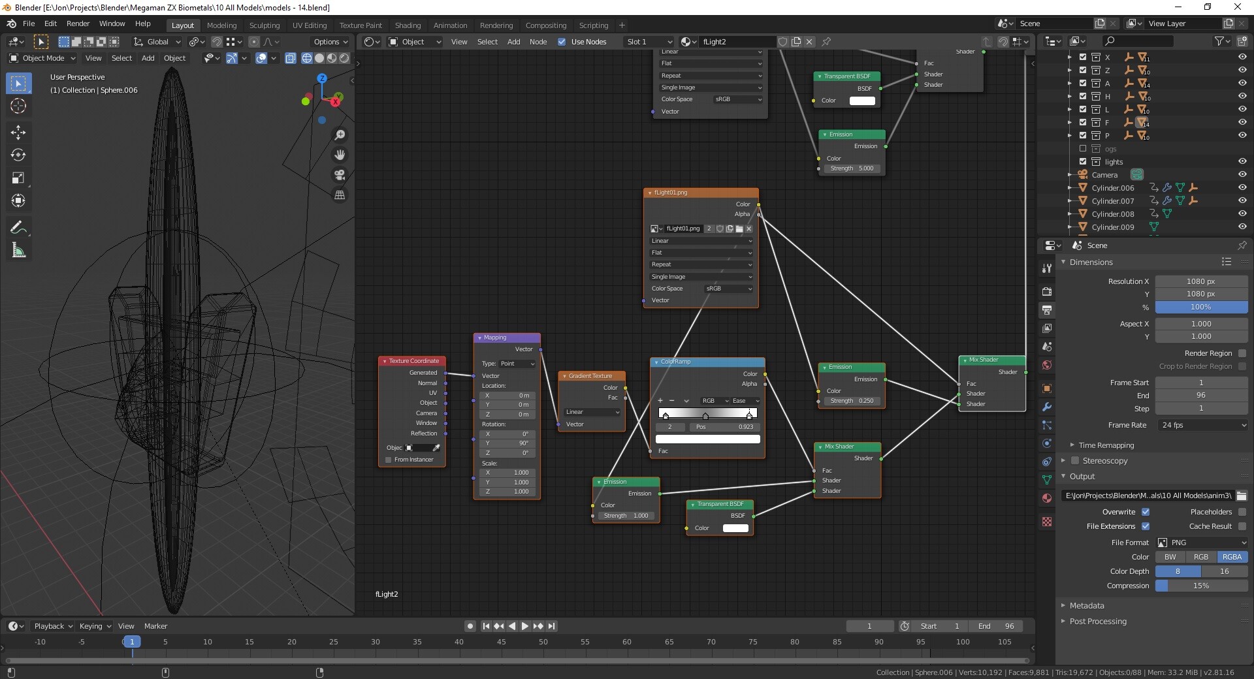
Task: Open the File menu
Action: (29, 24)
